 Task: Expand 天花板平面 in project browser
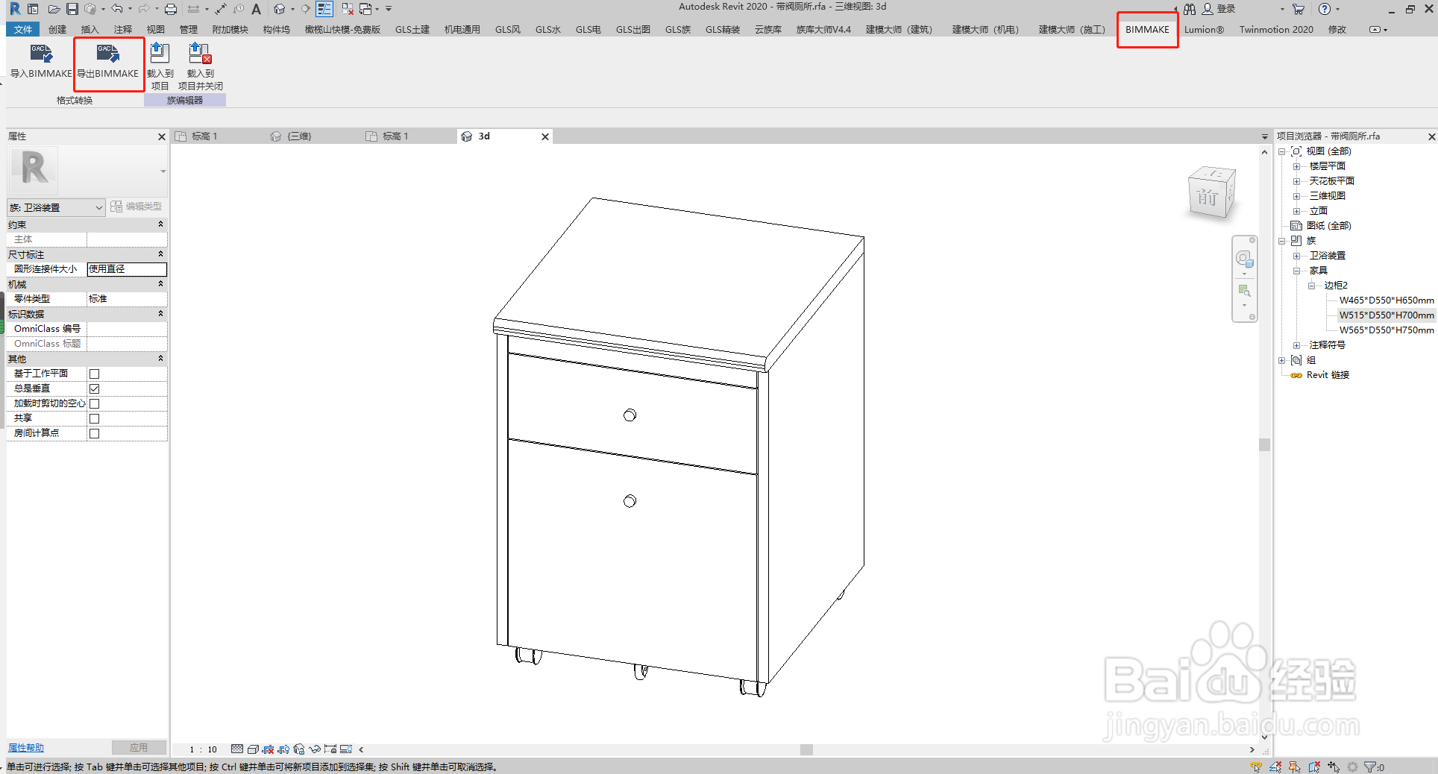pos(1296,181)
